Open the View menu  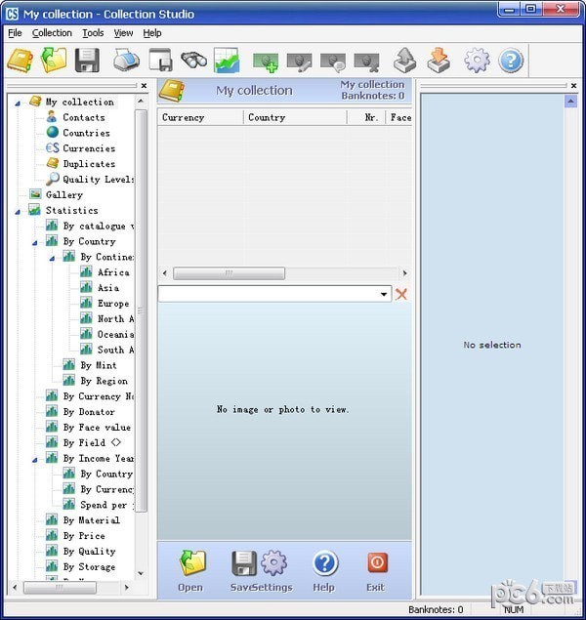coord(123,33)
